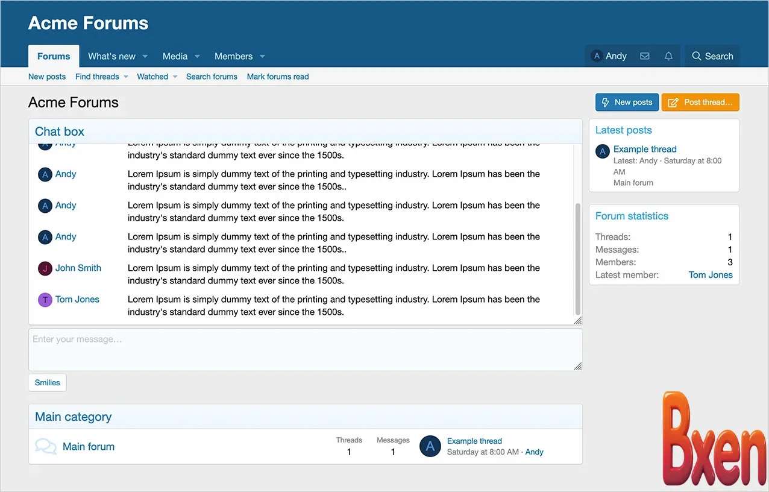Expand the Find threads submenu
Screen dimensions: 769x492
(x=126, y=77)
